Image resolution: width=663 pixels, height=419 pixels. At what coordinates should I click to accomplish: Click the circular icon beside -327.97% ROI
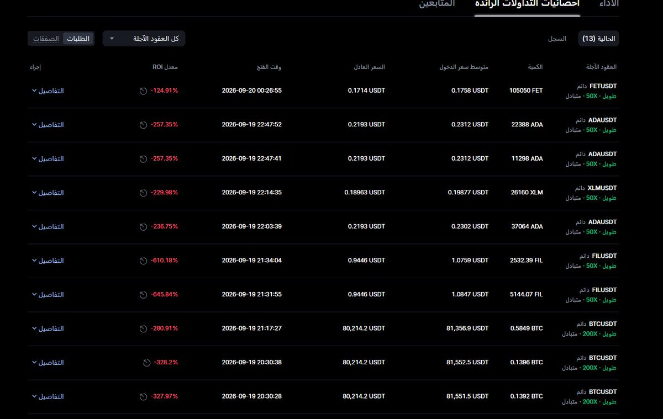coord(144,396)
